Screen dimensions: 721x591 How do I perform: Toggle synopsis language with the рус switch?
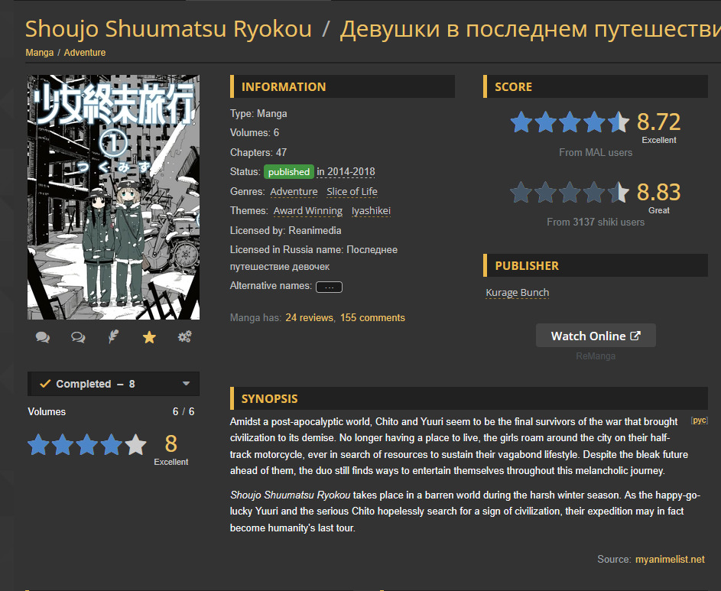tap(700, 421)
